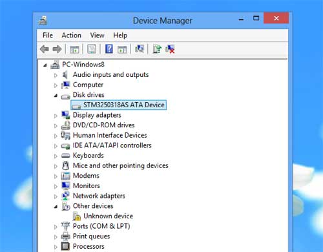323x252 pixels.
Task: Click the Properties toolbar icon
Action: 92,49
